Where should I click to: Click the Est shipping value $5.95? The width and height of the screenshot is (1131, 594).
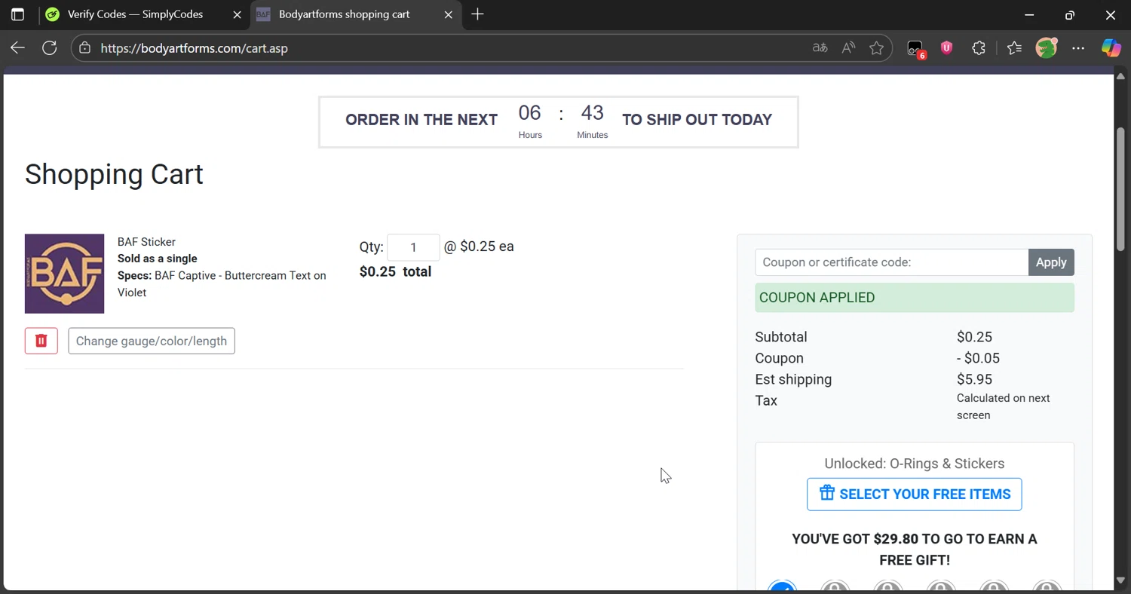tap(974, 379)
